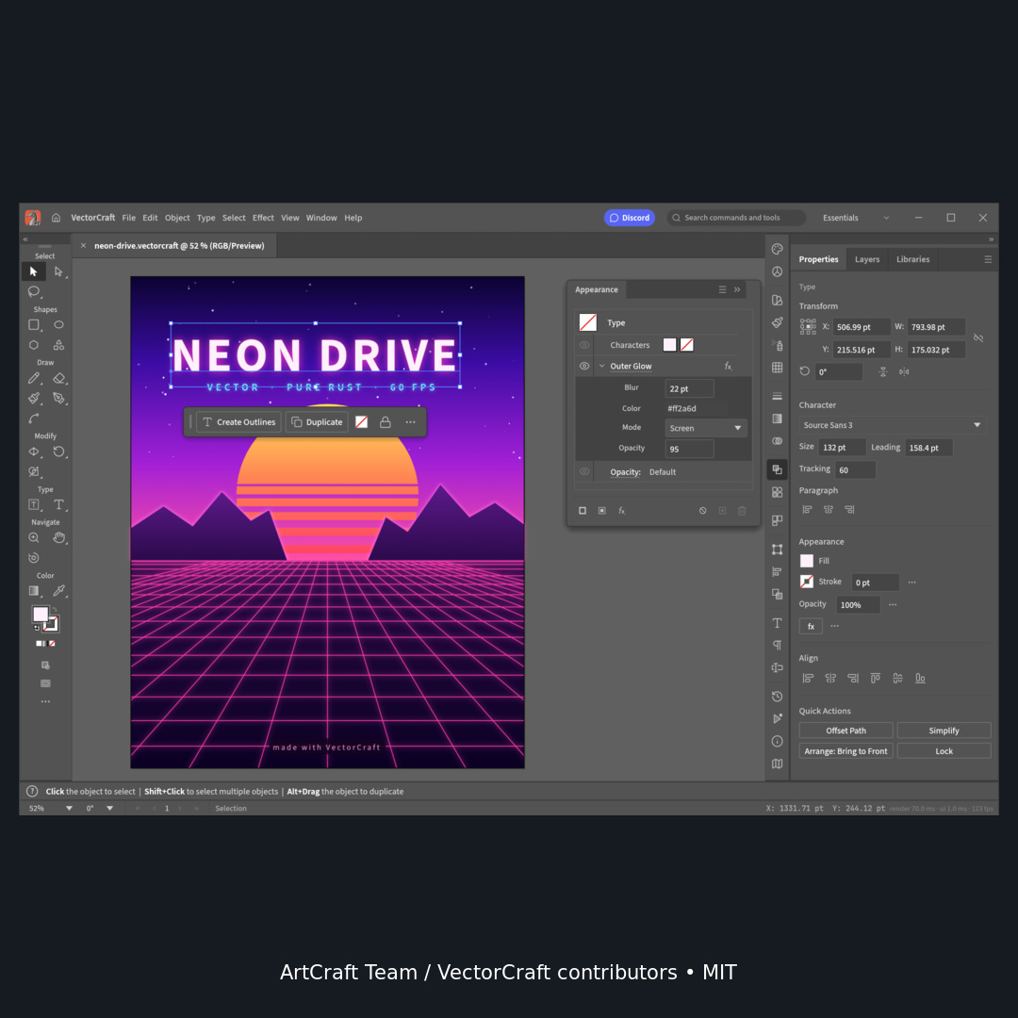The width and height of the screenshot is (1018, 1018).
Task: Select the Selection arrow tool
Action: 34,271
